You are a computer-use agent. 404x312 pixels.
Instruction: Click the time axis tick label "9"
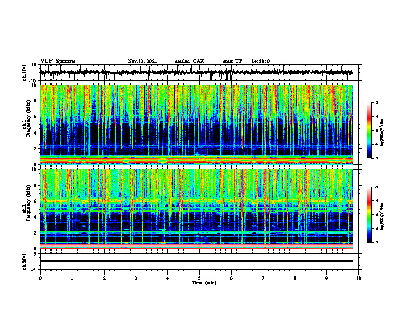326,278
